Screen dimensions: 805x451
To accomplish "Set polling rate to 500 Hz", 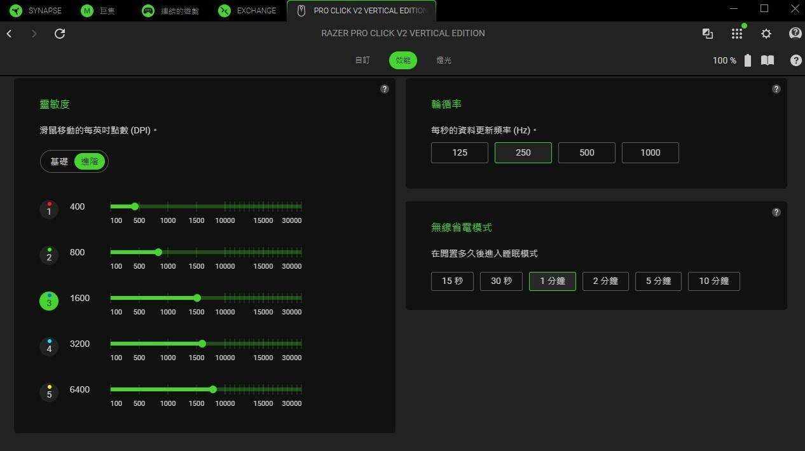I will 587,152.
